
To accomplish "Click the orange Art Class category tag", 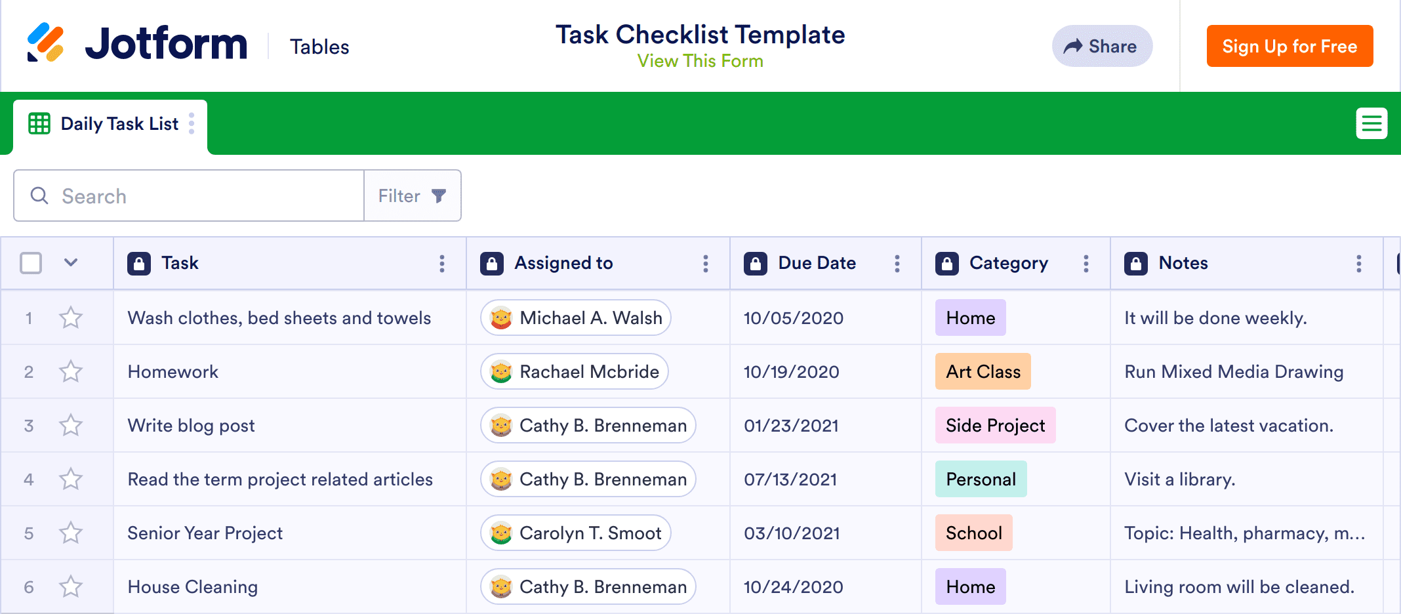I will click(983, 372).
